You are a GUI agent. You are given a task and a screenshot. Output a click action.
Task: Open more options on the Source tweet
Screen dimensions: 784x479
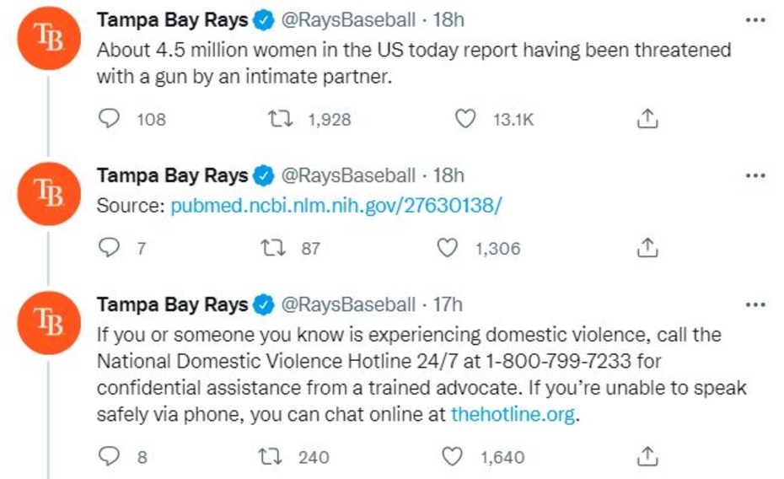tap(755, 175)
